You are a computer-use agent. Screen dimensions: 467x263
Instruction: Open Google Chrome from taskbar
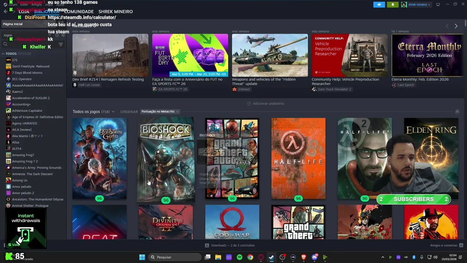(x=250, y=257)
